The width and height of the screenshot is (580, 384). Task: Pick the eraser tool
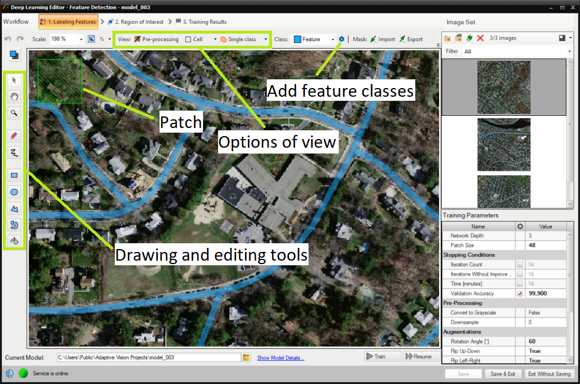click(14, 136)
